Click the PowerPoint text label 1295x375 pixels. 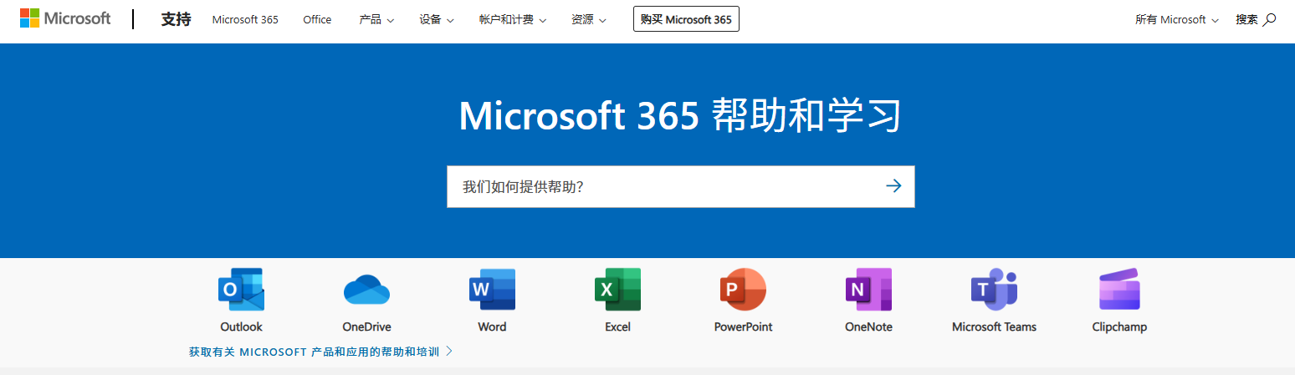point(743,327)
